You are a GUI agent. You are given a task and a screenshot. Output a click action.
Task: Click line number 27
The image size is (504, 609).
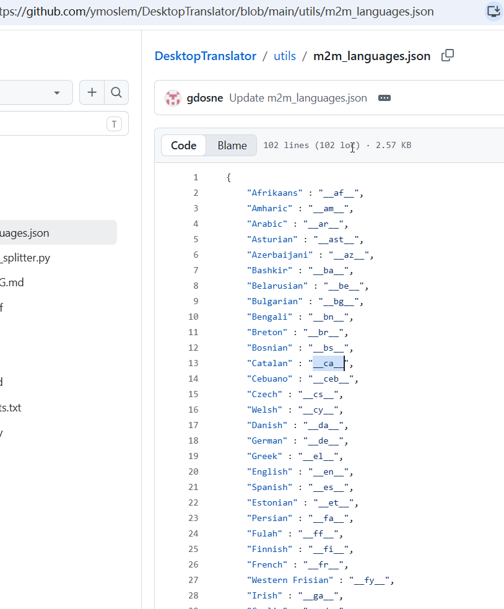coord(193,580)
